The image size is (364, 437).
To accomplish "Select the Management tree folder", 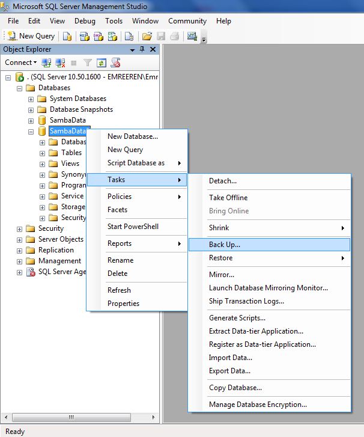I will [x=59, y=261].
